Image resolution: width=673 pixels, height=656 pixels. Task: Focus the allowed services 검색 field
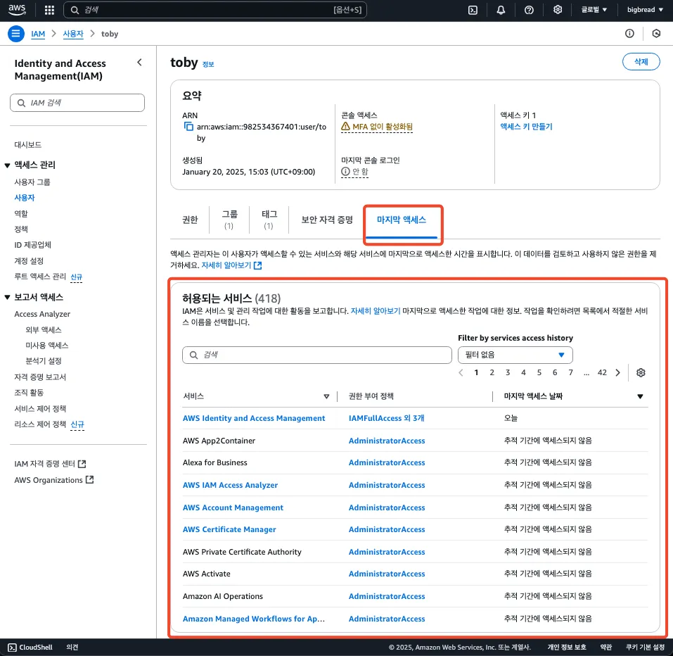click(316, 355)
